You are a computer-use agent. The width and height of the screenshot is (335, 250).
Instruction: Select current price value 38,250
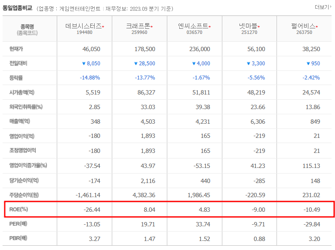pyautogui.click(x=311, y=49)
